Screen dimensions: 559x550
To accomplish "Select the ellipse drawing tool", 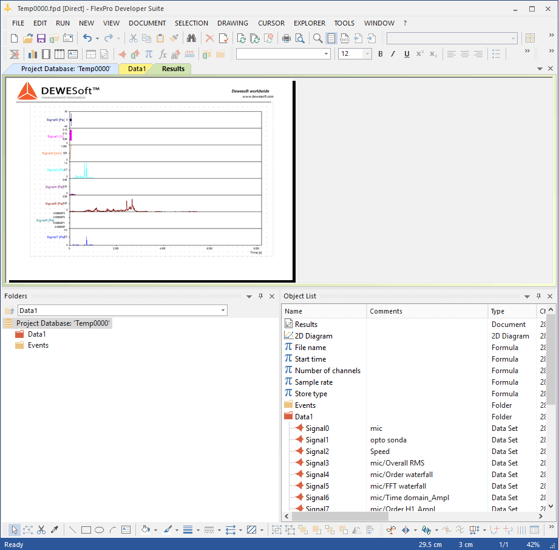I will pos(100,530).
